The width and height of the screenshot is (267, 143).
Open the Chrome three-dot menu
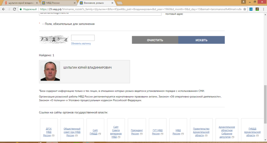[263, 9]
